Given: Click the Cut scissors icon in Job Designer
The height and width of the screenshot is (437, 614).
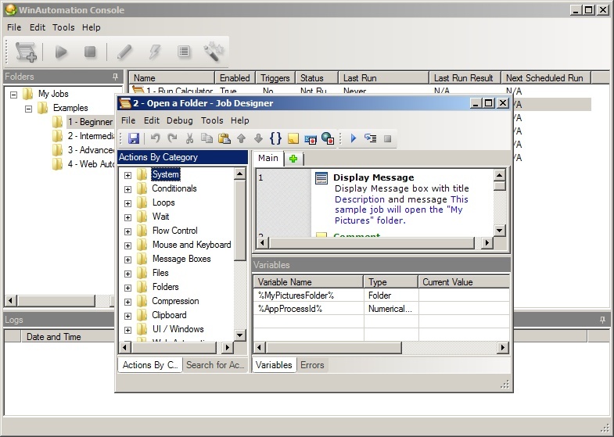Looking at the screenshot, I should coord(189,138).
